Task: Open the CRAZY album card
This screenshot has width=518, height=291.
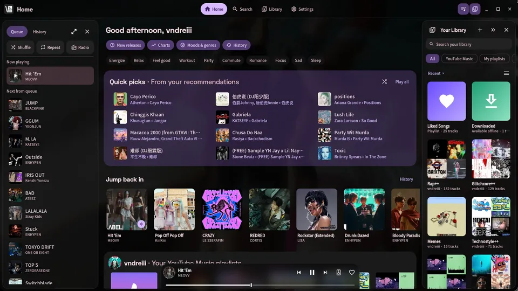Action: (x=222, y=216)
